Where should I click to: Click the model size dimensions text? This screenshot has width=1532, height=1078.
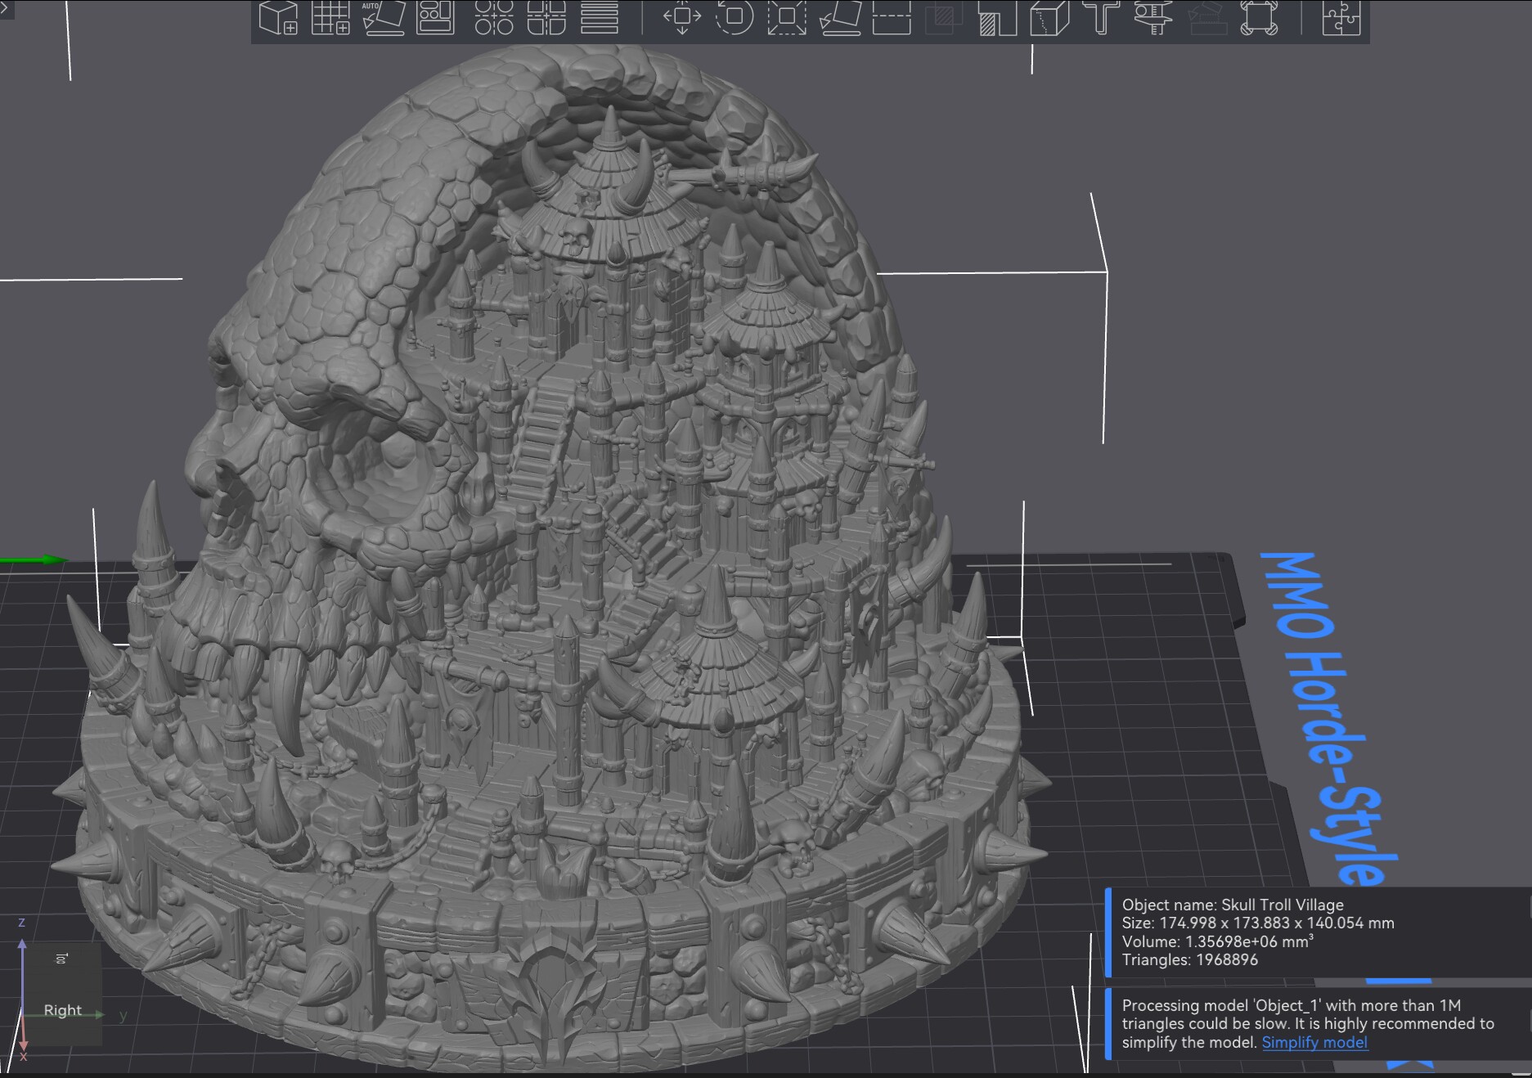[1258, 923]
